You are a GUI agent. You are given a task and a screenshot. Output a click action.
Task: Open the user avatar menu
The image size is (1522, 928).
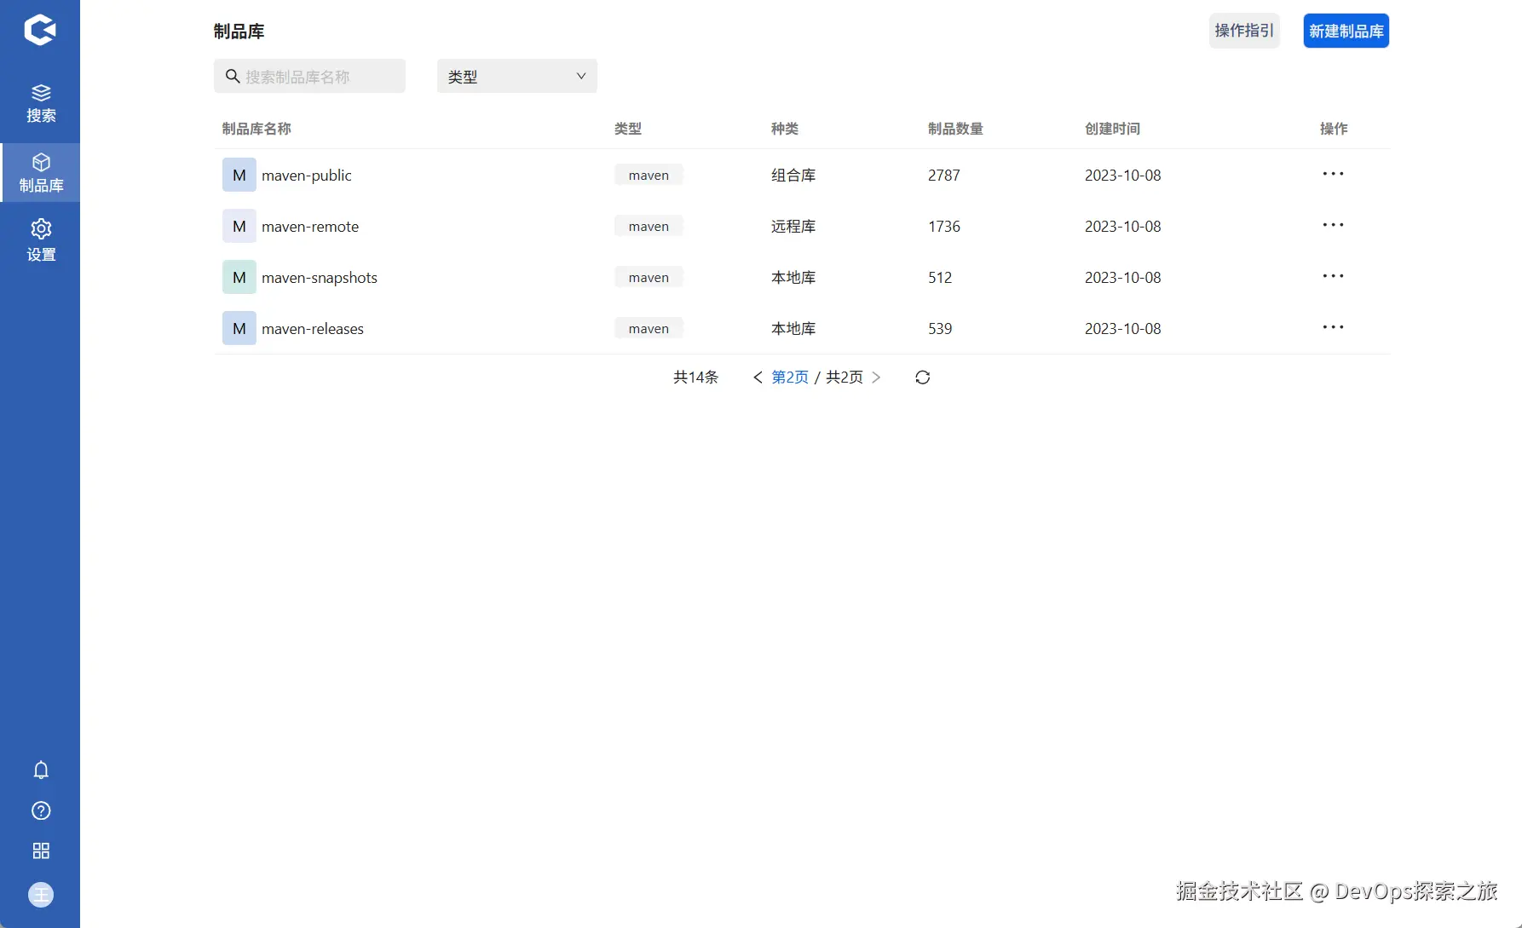coord(41,895)
